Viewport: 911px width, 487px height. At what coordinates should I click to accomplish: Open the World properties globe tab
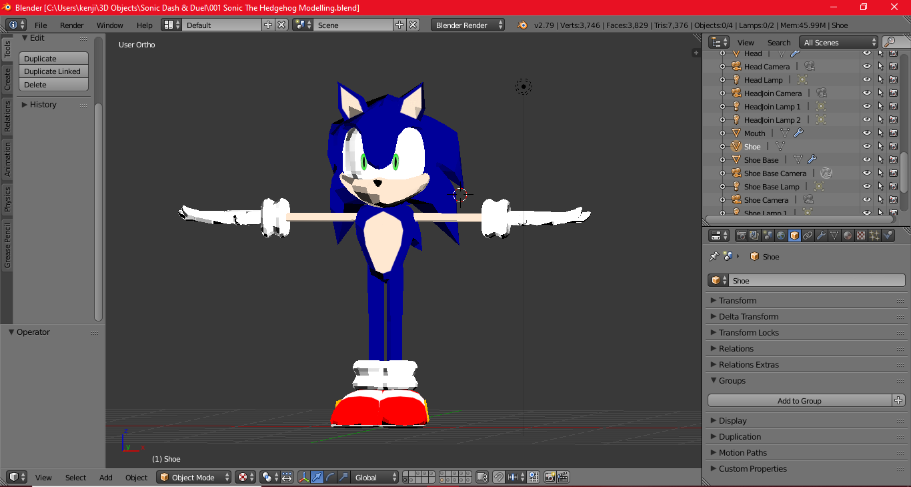pyautogui.click(x=781, y=235)
